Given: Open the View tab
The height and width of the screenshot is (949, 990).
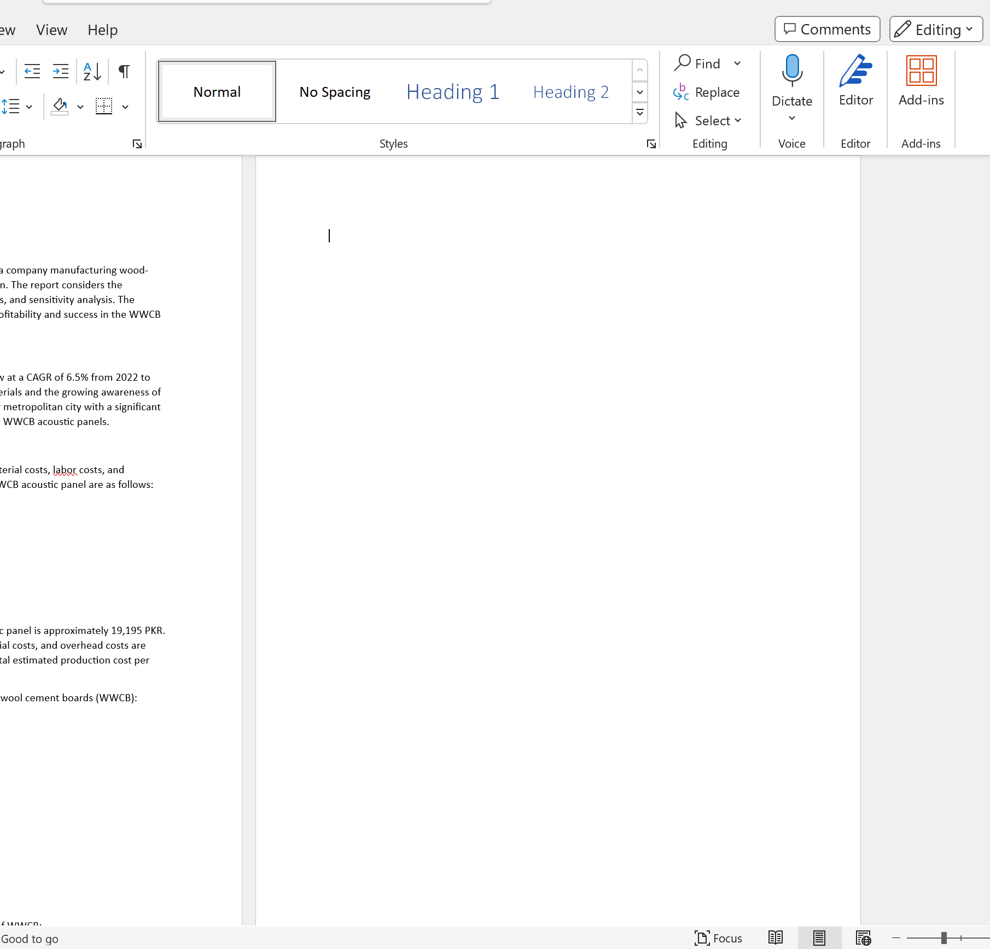Looking at the screenshot, I should tap(51, 30).
